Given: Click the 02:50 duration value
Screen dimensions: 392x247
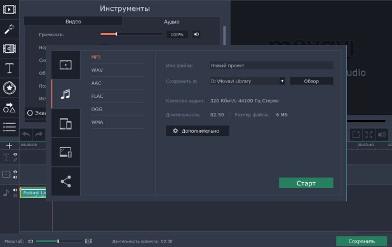Looking at the screenshot, I should coord(217,115).
